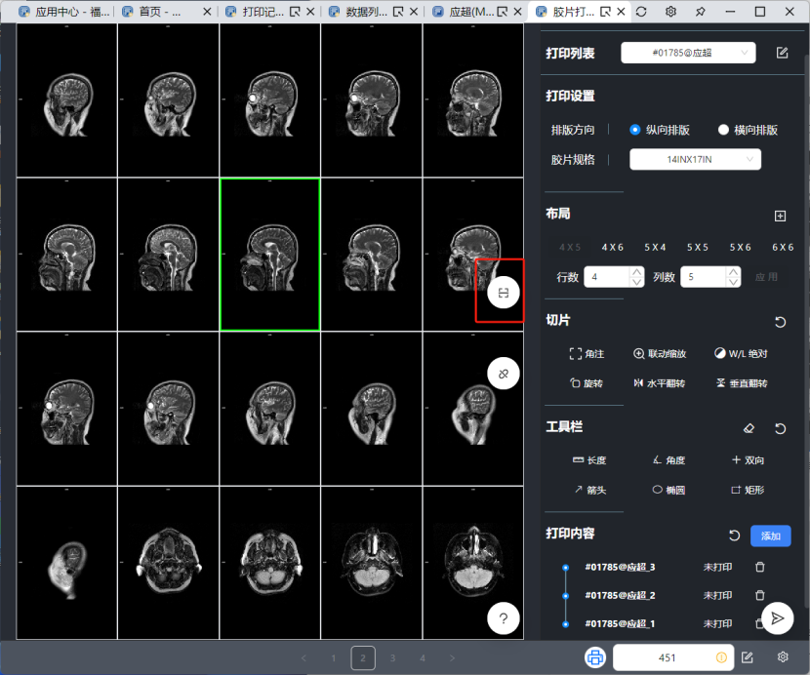Apply 水平翻转 horizontal flip to slice
Screen dimensions: 810x675
coord(659,383)
